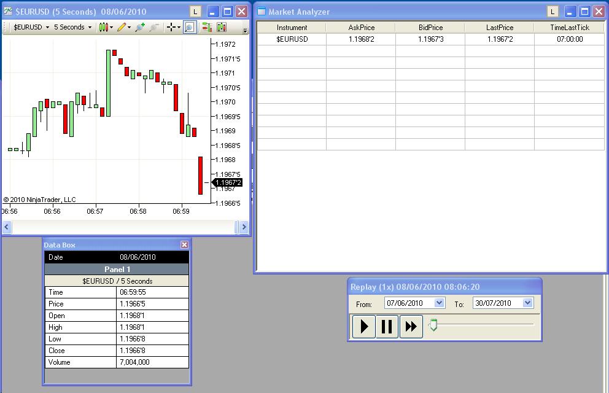Click the AskPrice cell 1.1968'2
This screenshot has width=609, height=393.
coord(361,39)
